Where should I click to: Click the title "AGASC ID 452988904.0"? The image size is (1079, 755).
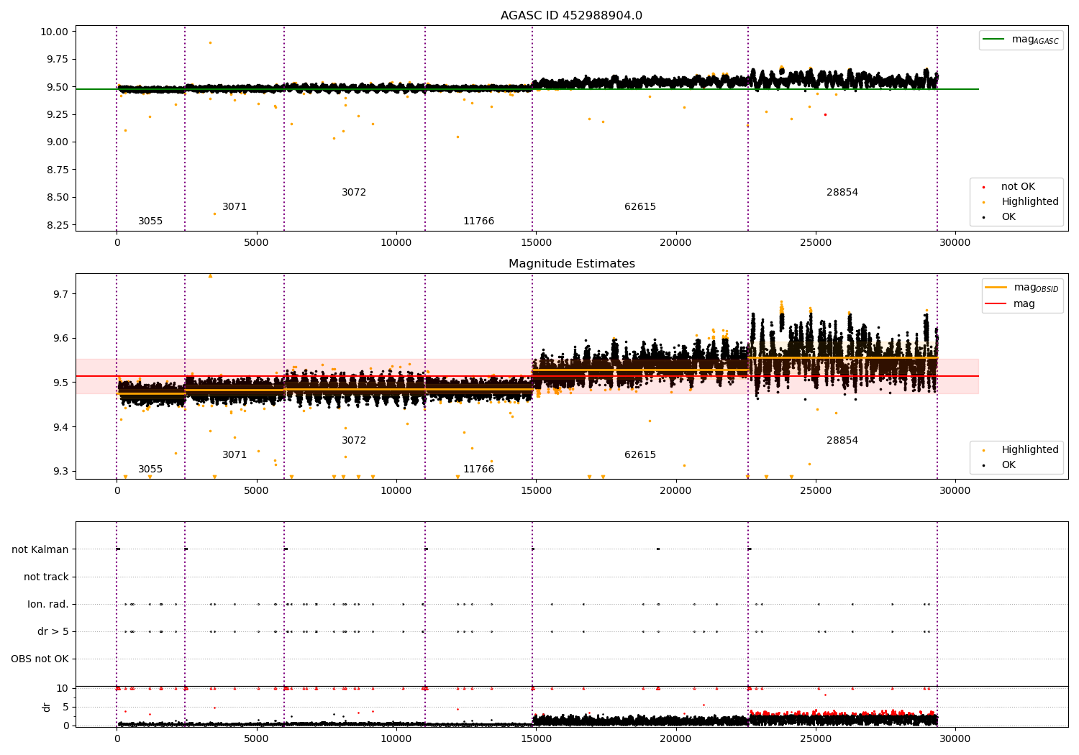571,16
